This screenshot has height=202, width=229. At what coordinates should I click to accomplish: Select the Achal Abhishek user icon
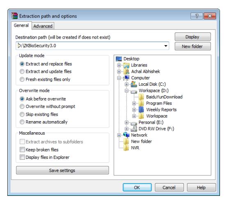point(127,71)
